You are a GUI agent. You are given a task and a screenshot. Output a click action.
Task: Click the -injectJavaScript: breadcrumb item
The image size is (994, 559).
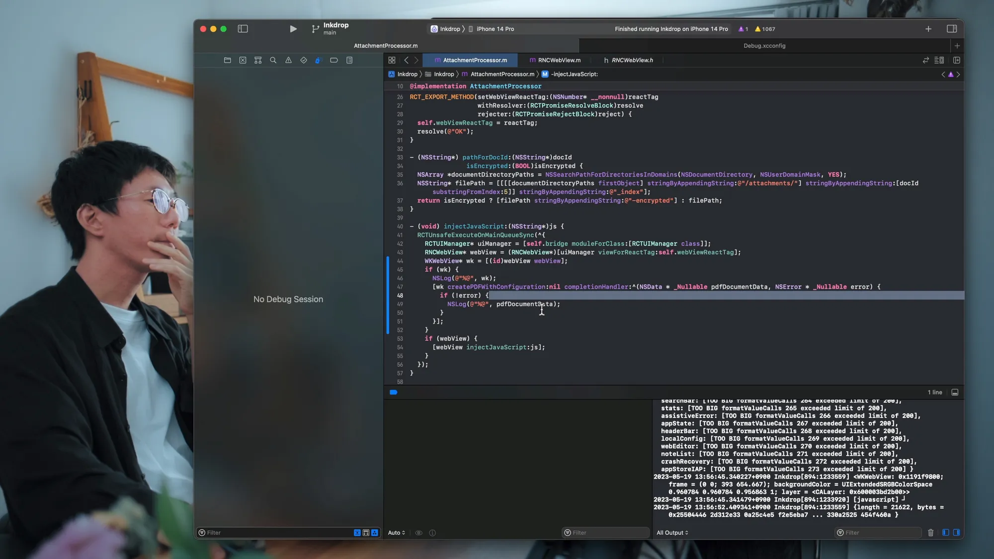[574, 74]
